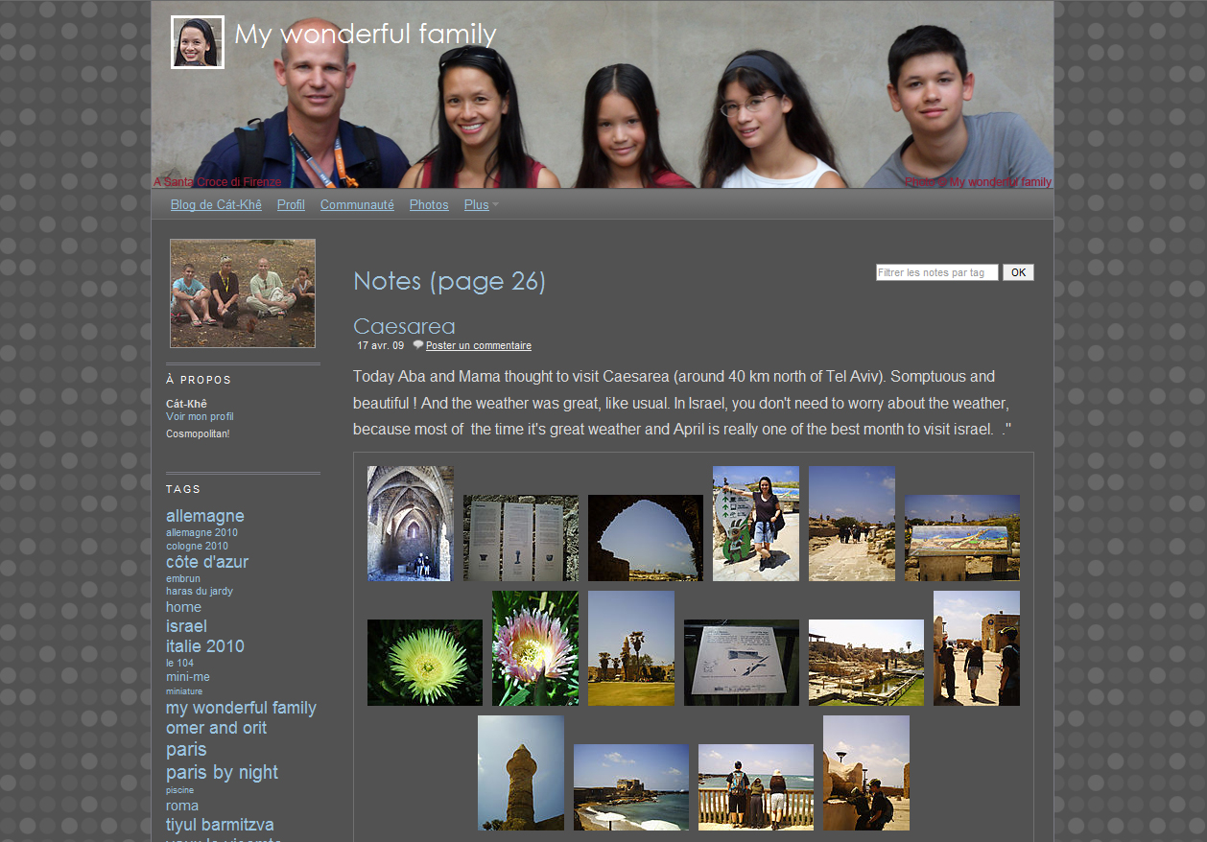
Task: Select the paris by night tag
Action: 222,773
